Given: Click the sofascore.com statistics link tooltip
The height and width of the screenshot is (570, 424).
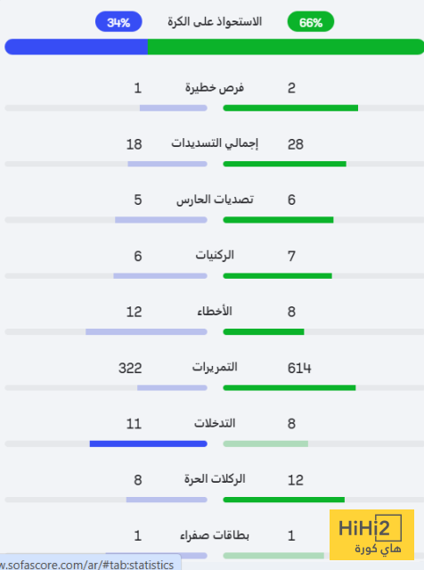Looking at the screenshot, I should coord(89,562).
